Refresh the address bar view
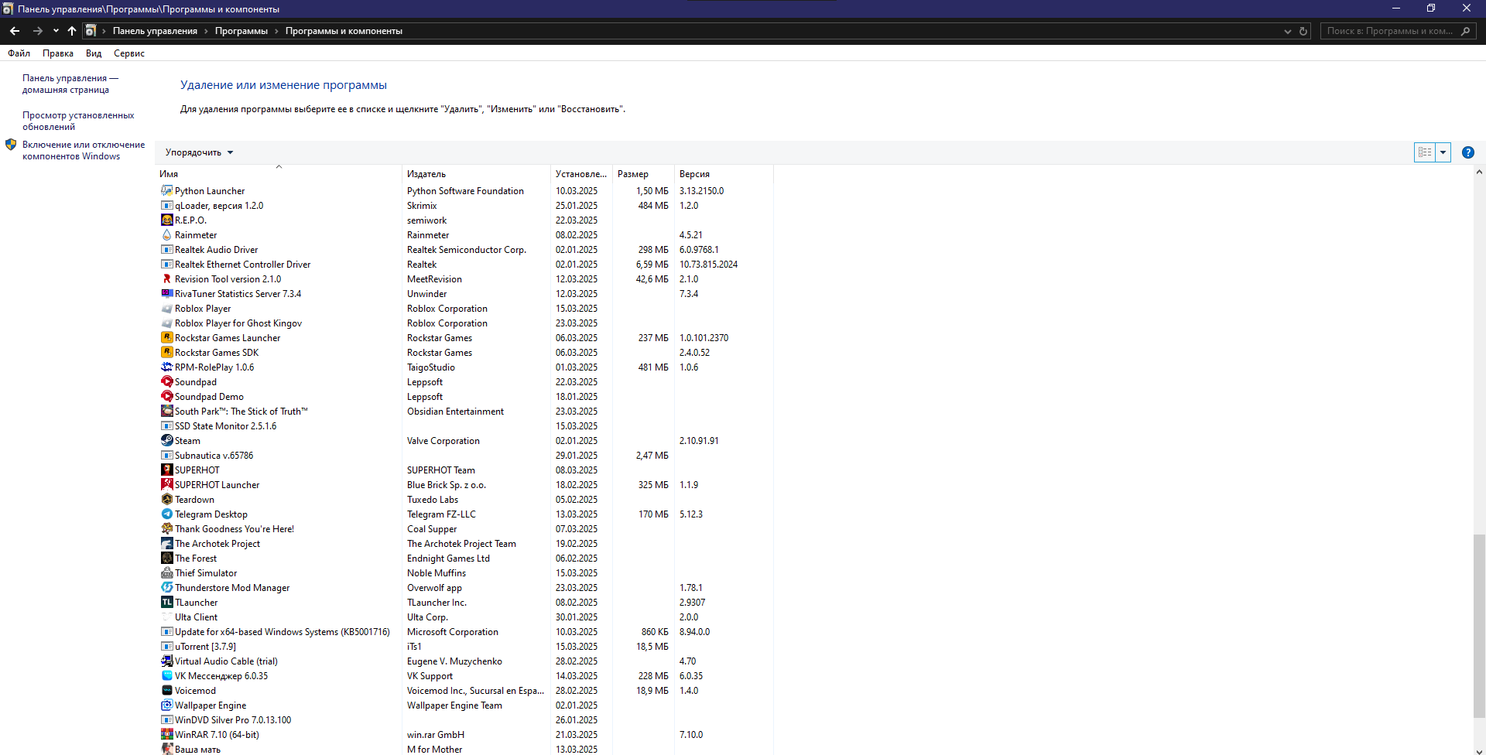The image size is (1486, 755). (x=1303, y=31)
